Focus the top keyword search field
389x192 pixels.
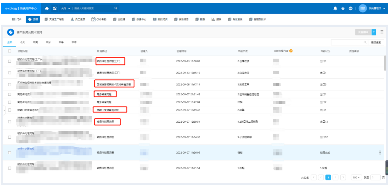click(93, 8)
